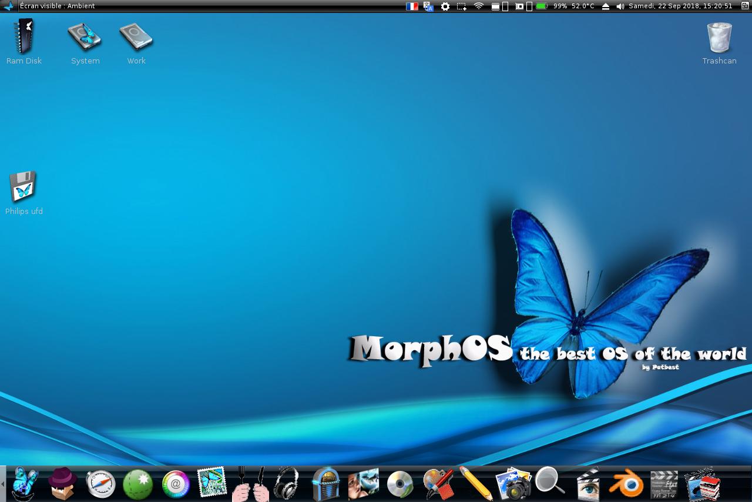Click the eject icon in top bar

pyautogui.click(x=606, y=6)
